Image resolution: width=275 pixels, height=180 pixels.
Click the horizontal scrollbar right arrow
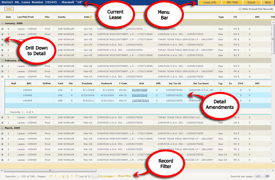coord(273,170)
